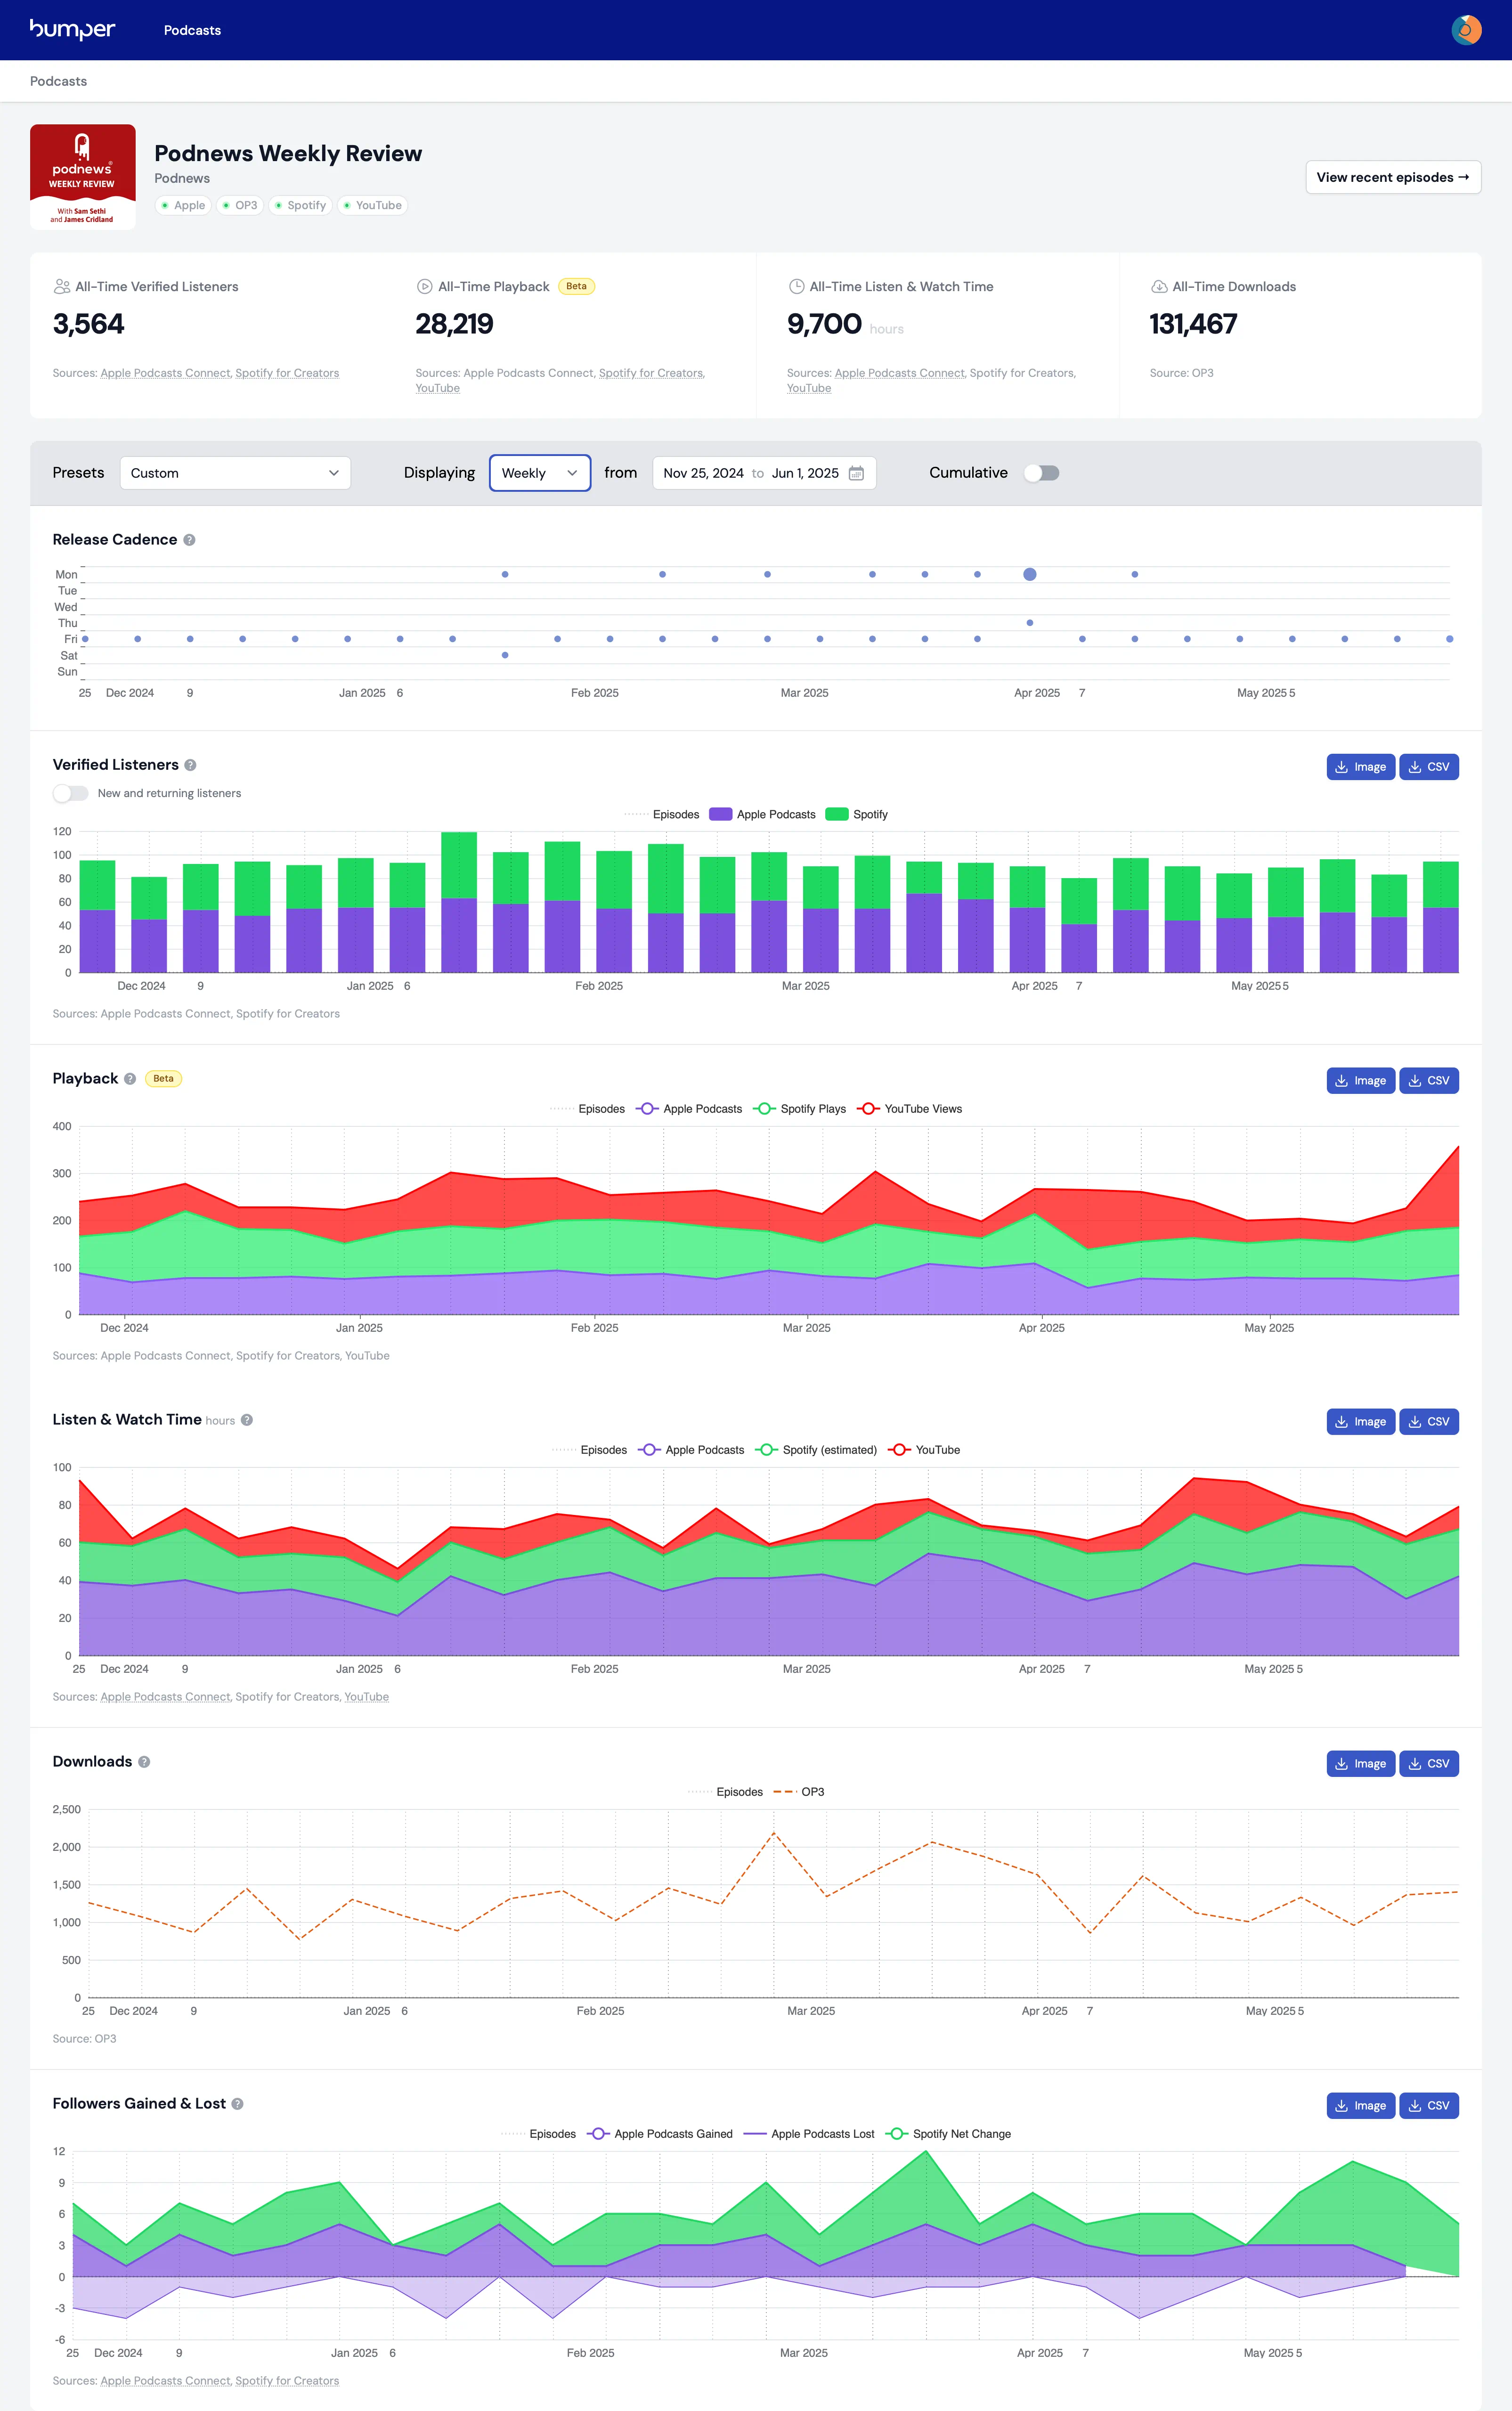Open Spotify for Creators link under All-Time Playback
Image resolution: width=1512 pixels, height=2411 pixels.
tap(650, 373)
